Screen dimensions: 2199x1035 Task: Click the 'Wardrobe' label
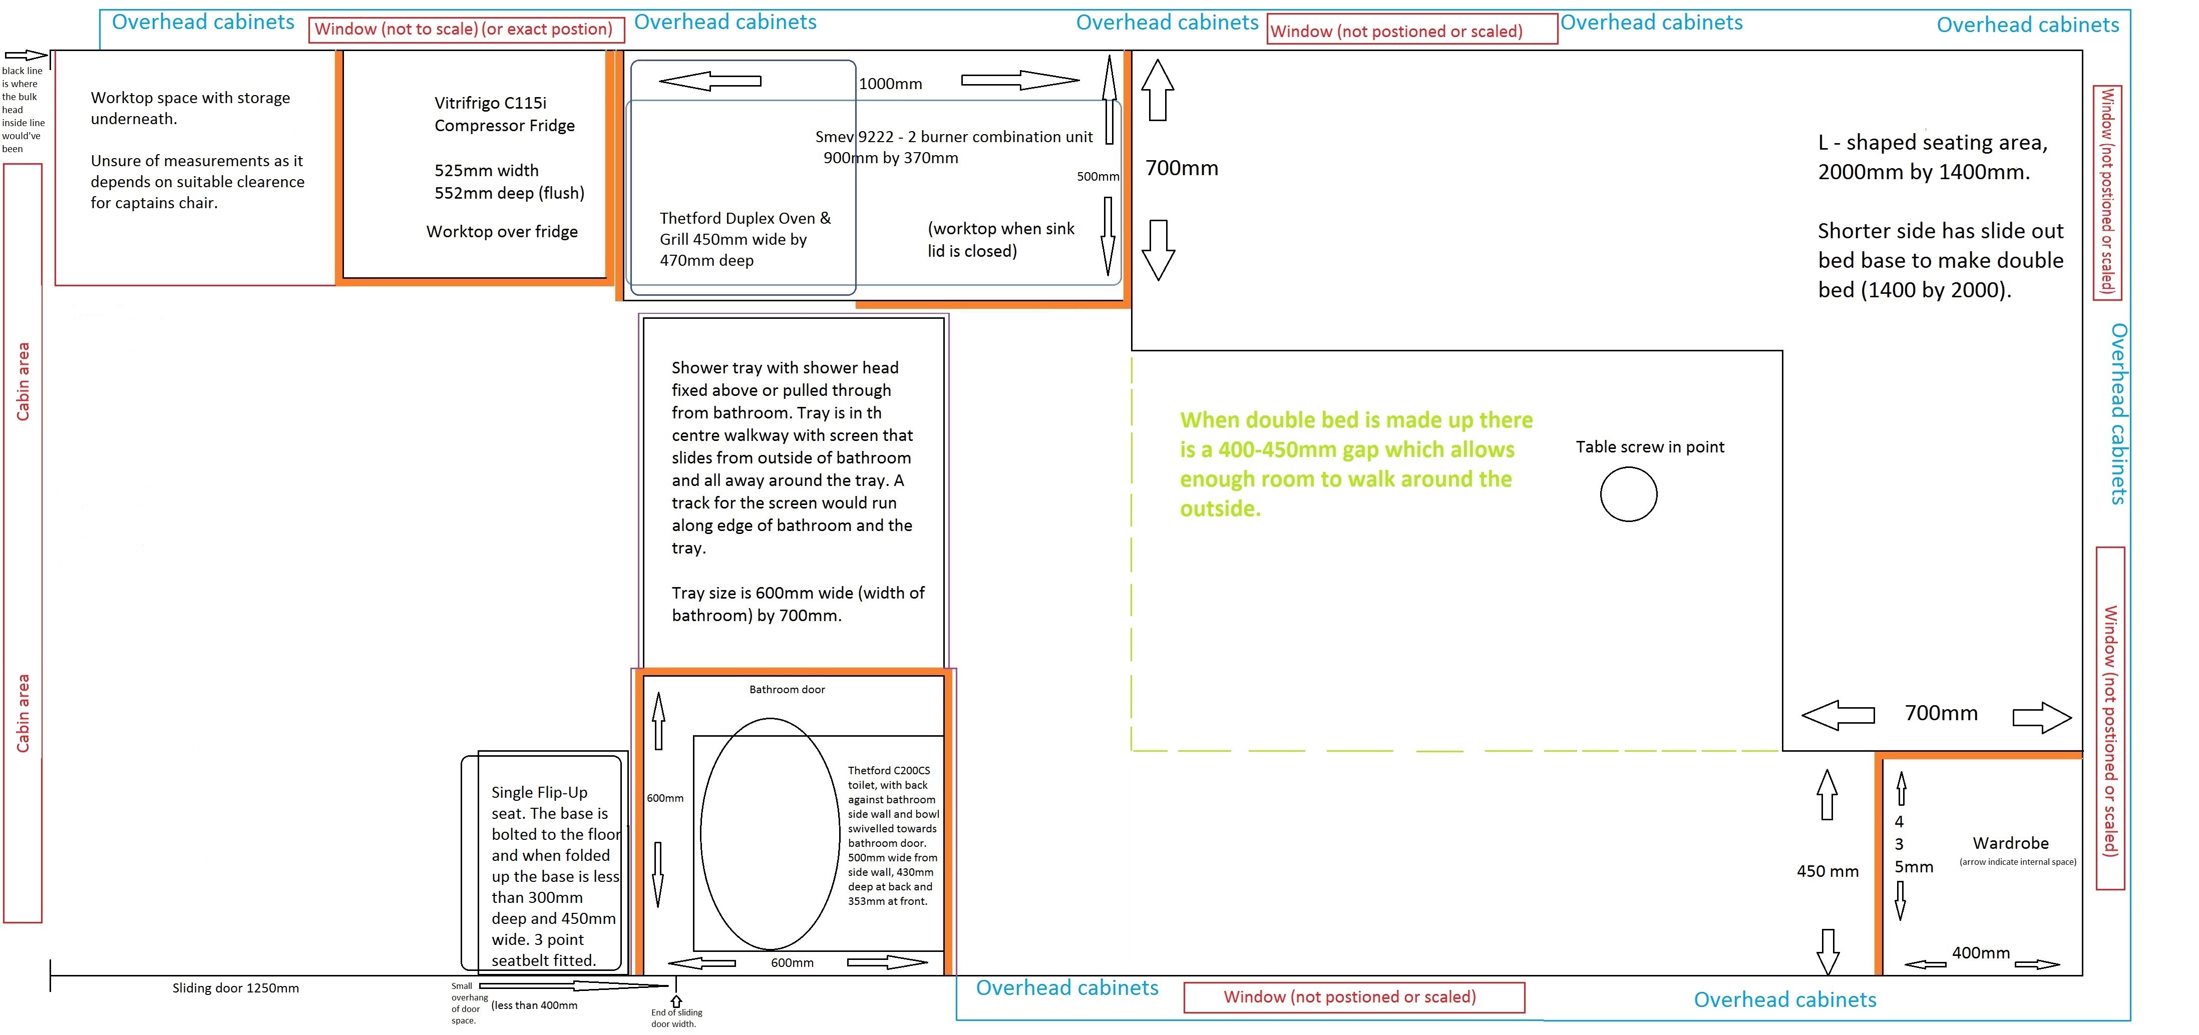(x=2010, y=843)
